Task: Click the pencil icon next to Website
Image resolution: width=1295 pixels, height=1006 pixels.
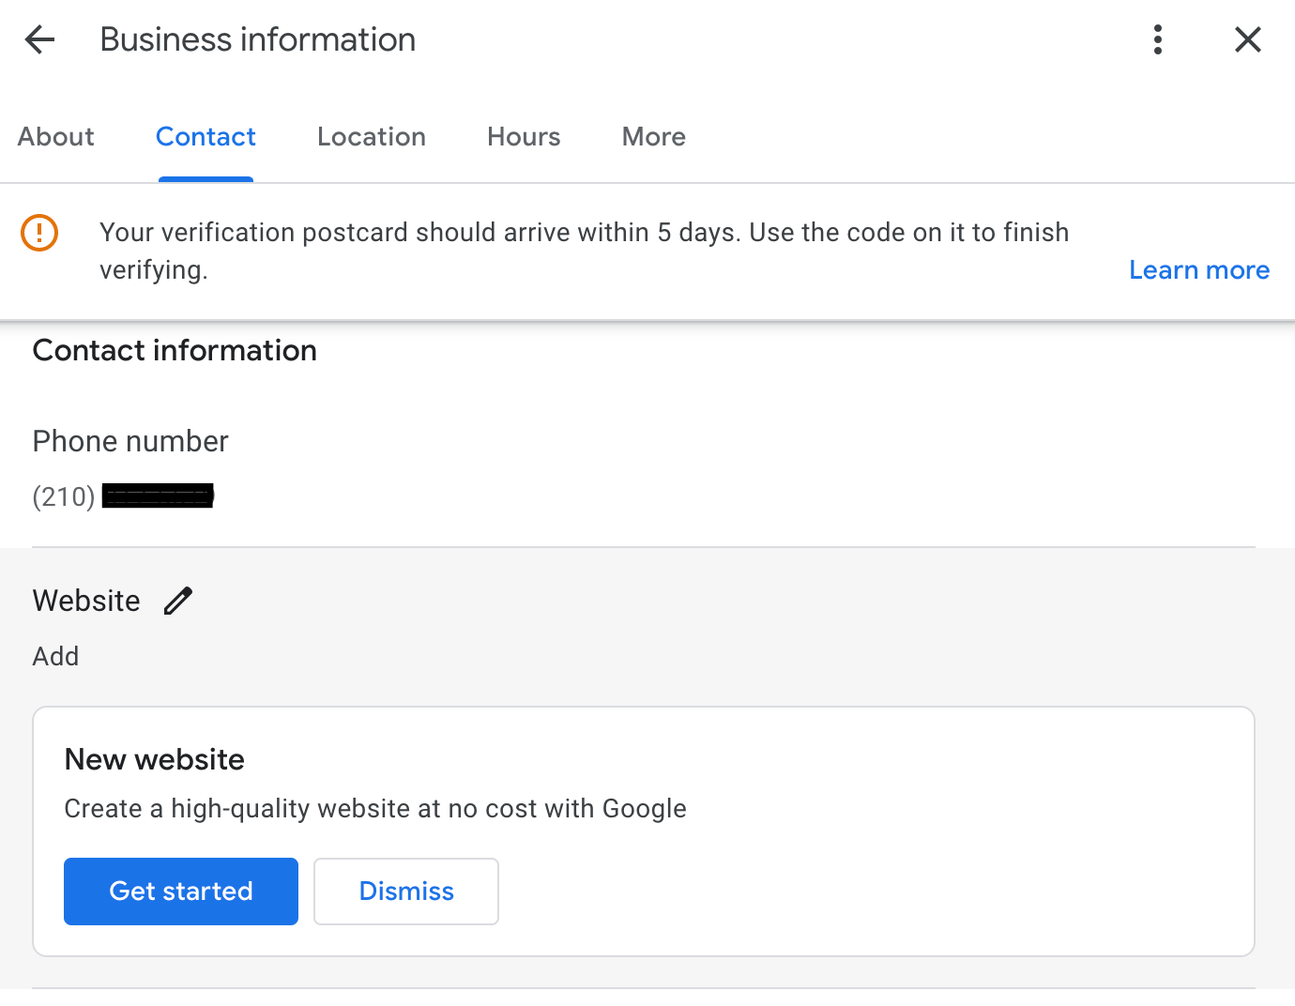Action: [177, 601]
